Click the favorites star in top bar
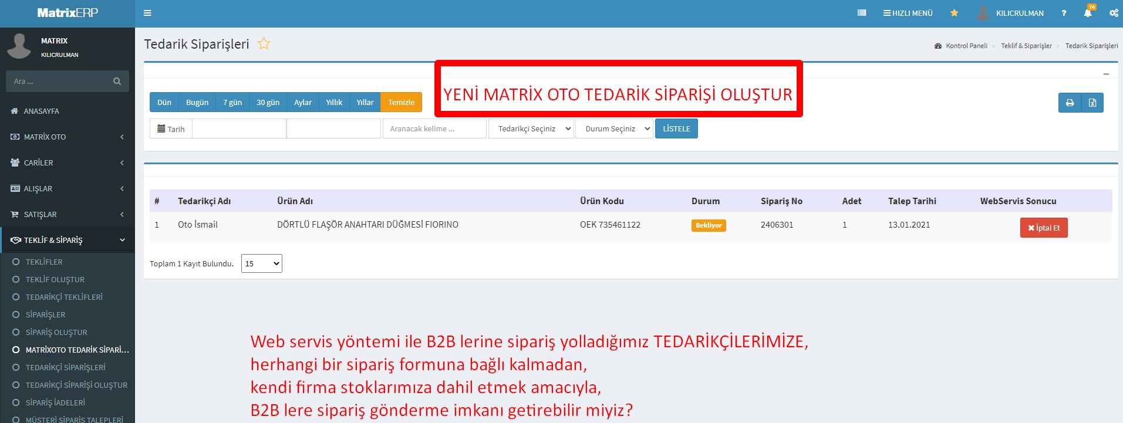The image size is (1123, 423). [x=954, y=13]
